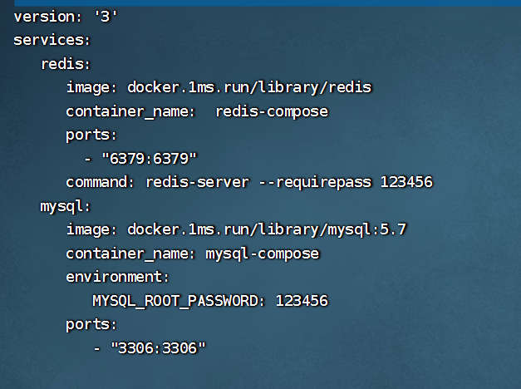Click the docker.1ms.run/library/mysql:5.7 image path
The width and height of the screenshot is (521, 389).
coord(267,229)
